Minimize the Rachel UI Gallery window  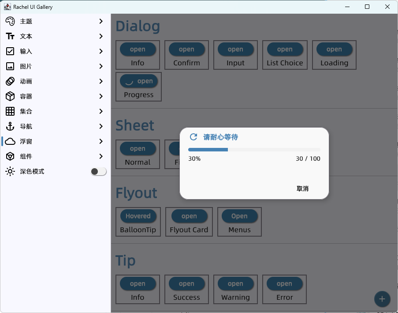tap(347, 7)
